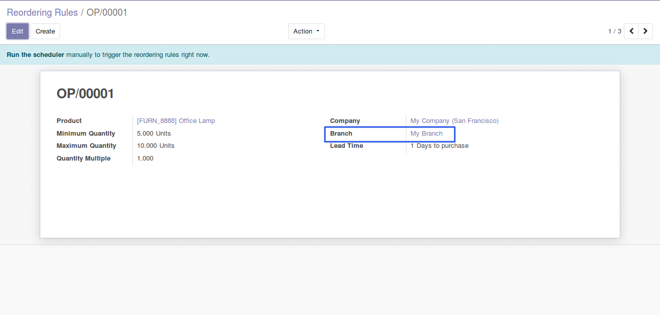Go to next record arrow

point(645,31)
